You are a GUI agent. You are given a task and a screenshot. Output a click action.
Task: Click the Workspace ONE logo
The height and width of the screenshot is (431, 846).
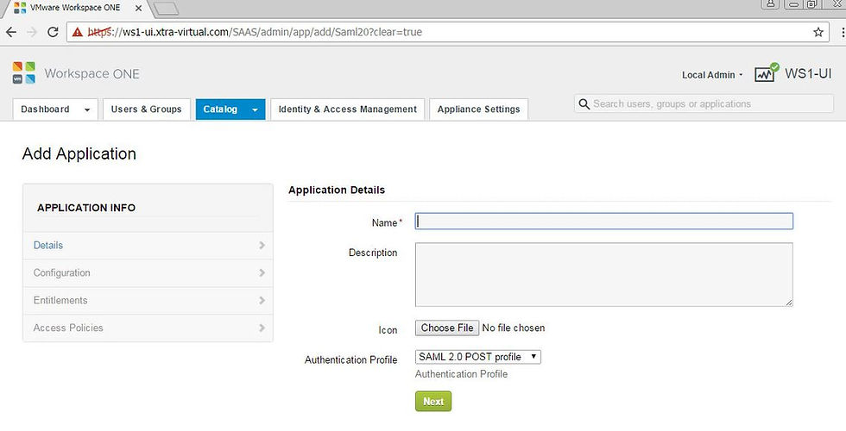(x=24, y=72)
